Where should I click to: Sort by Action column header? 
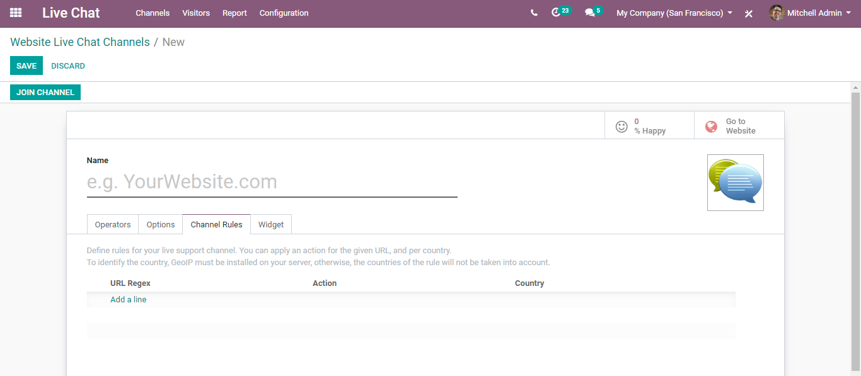pos(325,283)
